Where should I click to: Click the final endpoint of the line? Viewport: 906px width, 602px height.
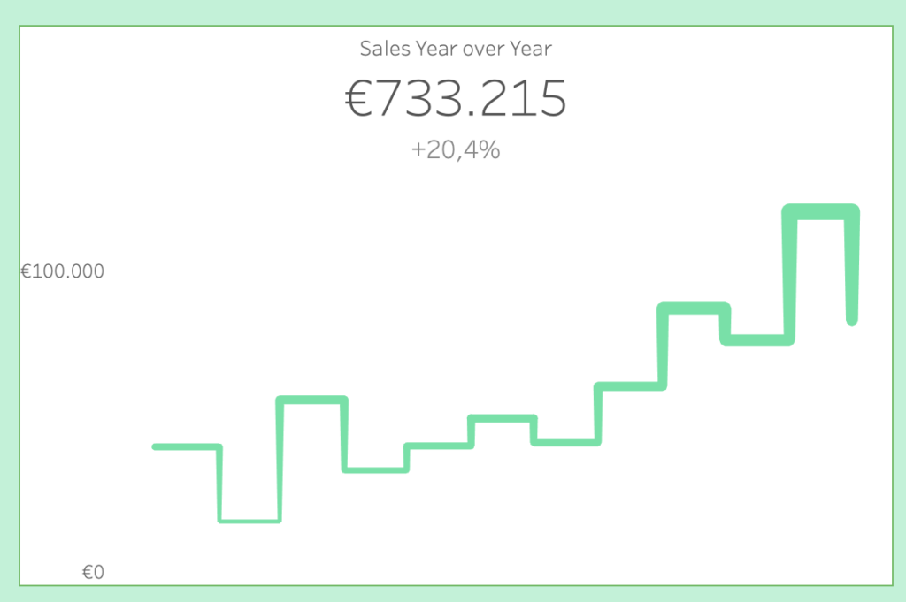click(x=852, y=320)
